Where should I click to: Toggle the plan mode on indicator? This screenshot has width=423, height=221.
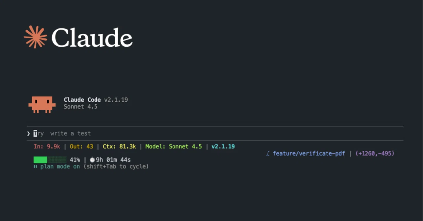60,167
